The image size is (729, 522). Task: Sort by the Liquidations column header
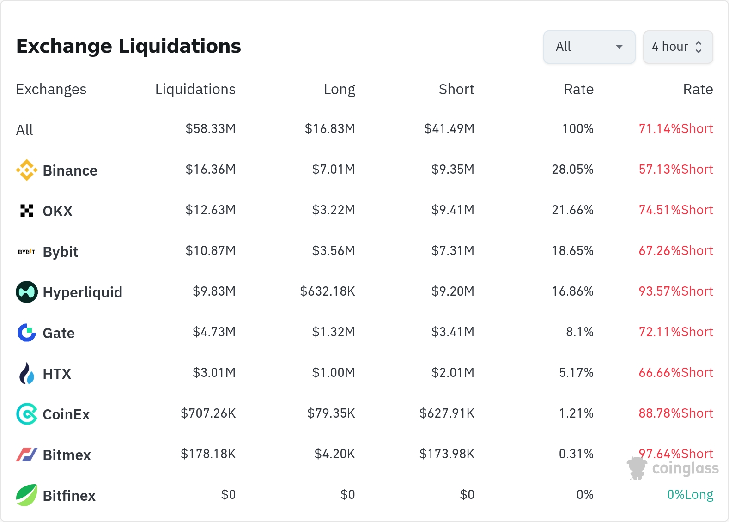point(195,89)
